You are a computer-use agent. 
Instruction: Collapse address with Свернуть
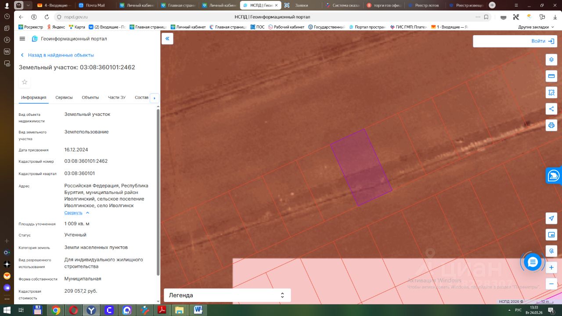(73, 213)
